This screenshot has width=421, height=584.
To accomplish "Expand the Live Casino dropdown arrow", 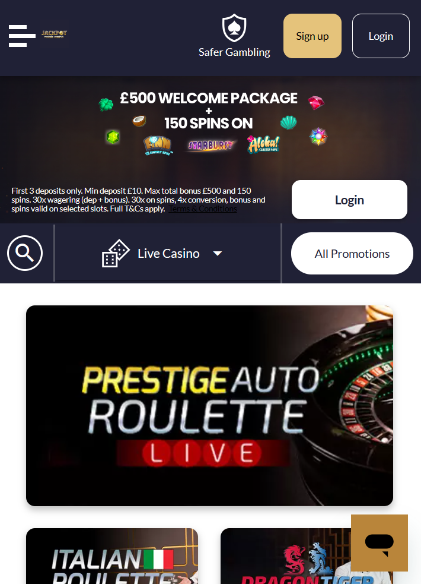I will (x=218, y=254).
